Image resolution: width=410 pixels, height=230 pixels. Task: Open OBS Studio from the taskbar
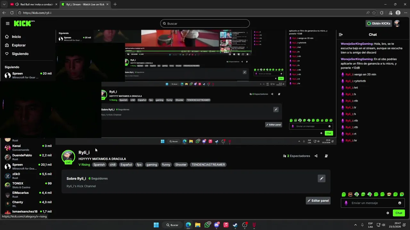(x=245, y=225)
